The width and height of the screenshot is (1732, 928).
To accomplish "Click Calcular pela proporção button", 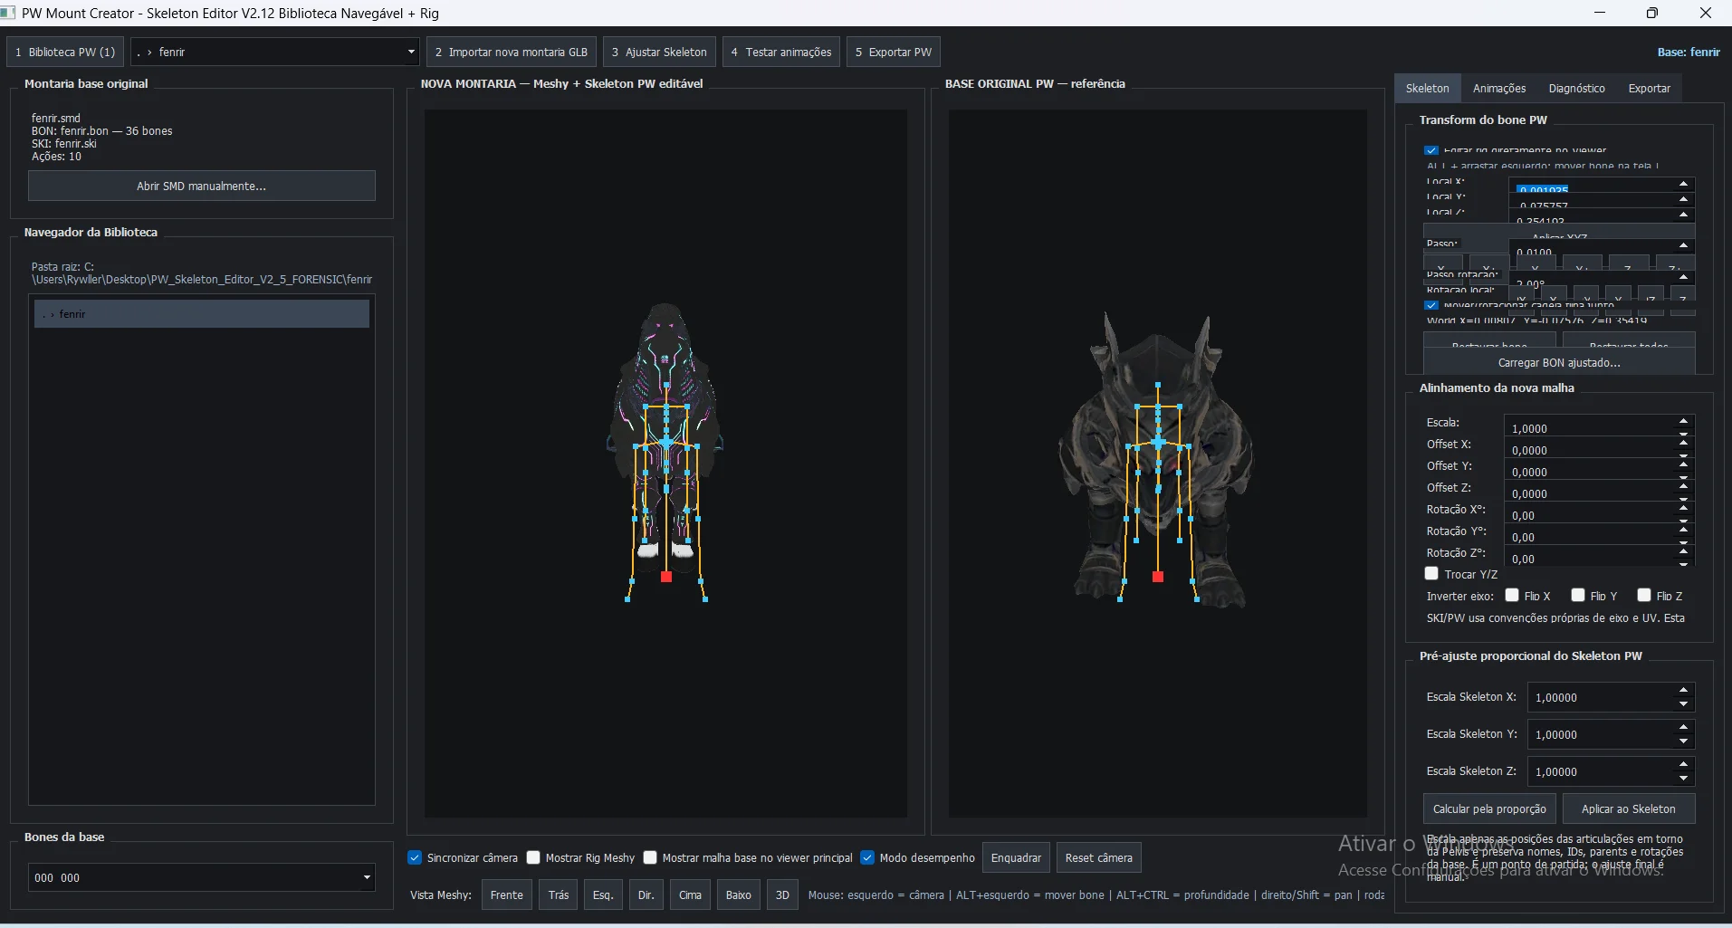I will [1489, 808].
